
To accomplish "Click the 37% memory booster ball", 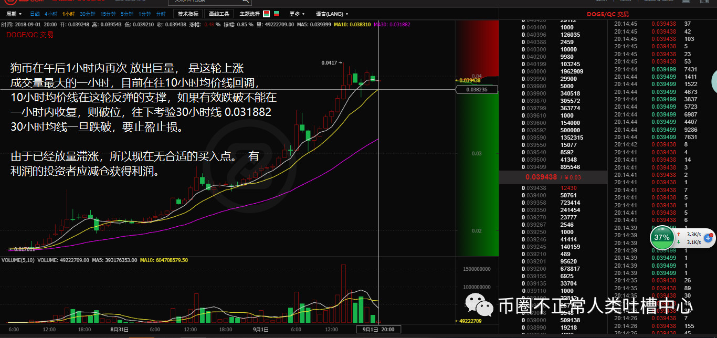I will (x=662, y=237).
